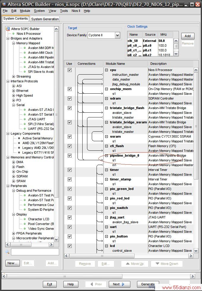202x291 pixels.
Task: Switch to the System Generation tab
Action: click(45, 19)
